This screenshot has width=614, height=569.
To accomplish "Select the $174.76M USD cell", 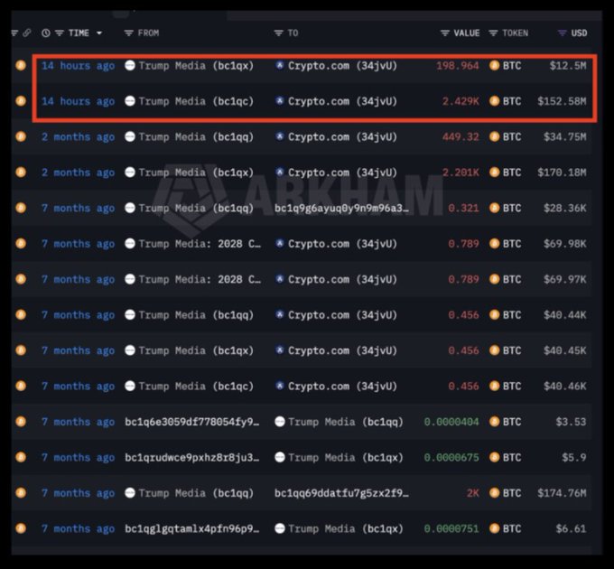I will pyautogui.click(x=562, y=493).
